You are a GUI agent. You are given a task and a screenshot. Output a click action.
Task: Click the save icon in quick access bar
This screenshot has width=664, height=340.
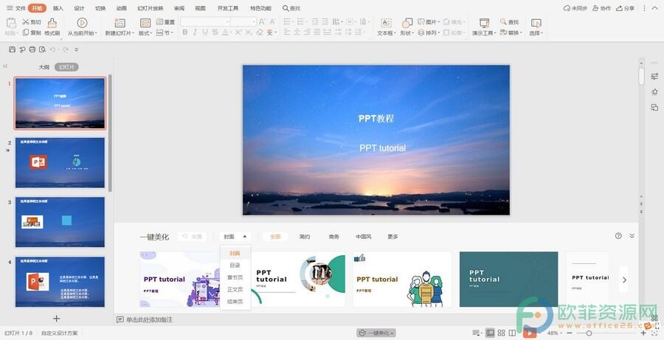(x=13, y=49)
